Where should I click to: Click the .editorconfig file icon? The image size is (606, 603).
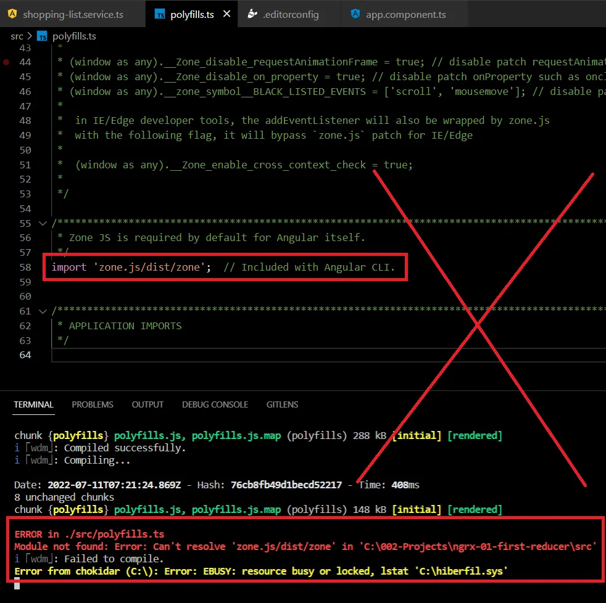(252, 14)
